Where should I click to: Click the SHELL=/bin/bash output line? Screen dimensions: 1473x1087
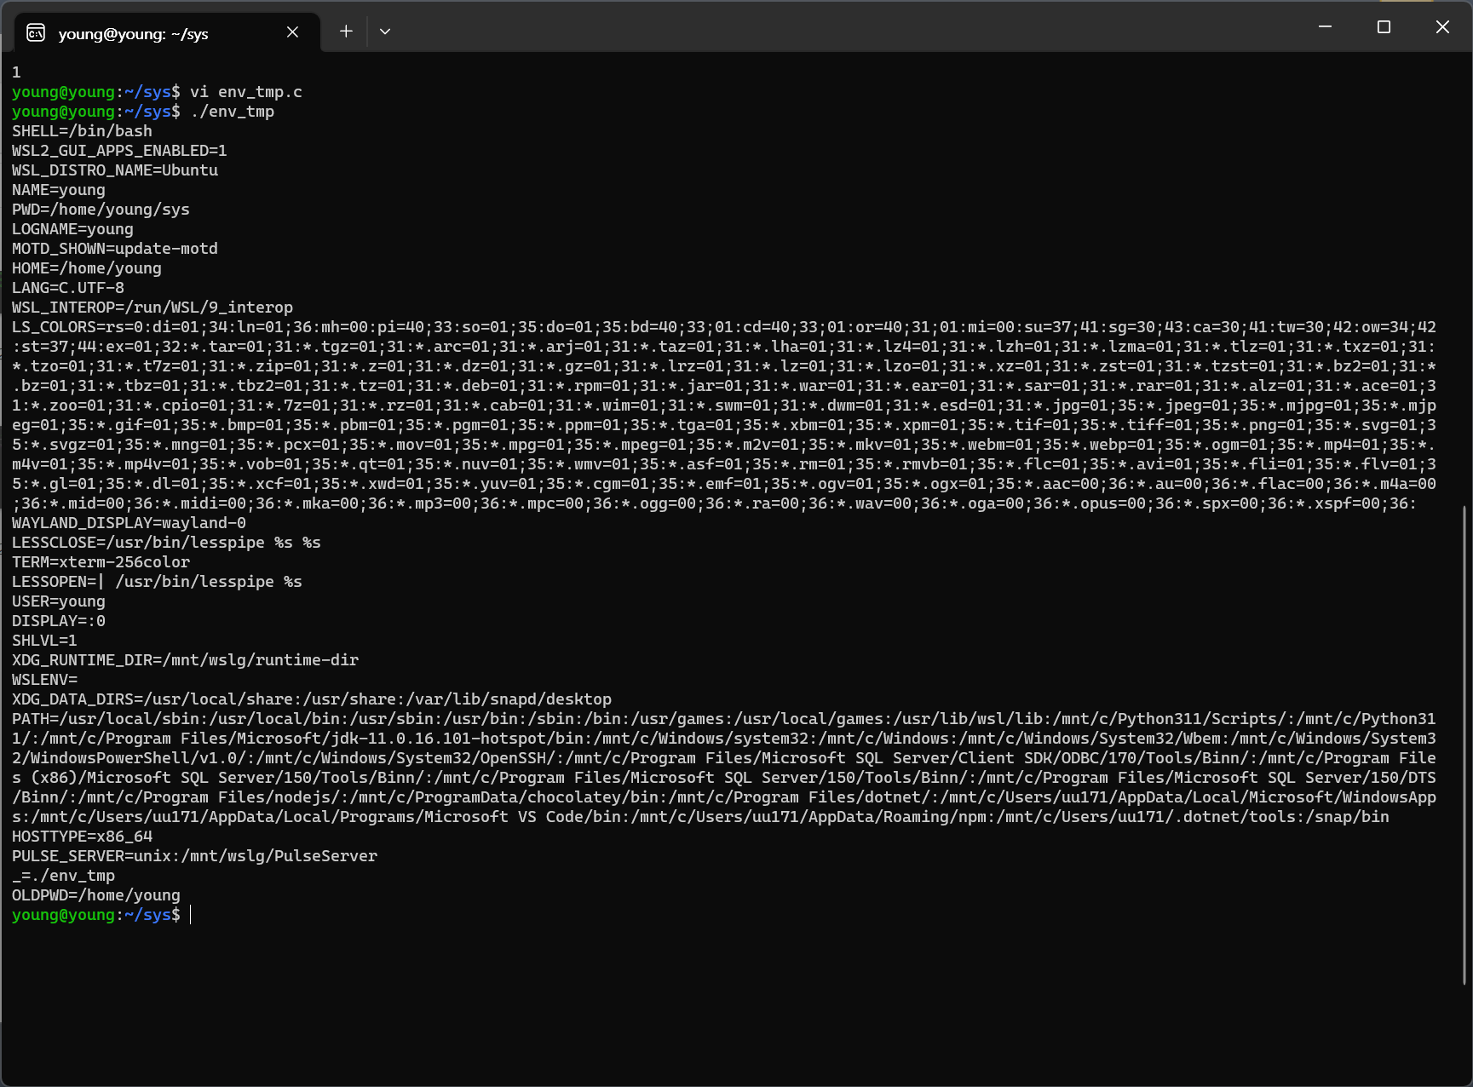[81, 130]
